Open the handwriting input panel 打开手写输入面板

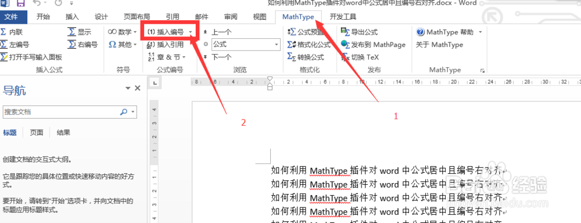[x=31, y=57]
